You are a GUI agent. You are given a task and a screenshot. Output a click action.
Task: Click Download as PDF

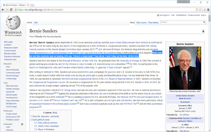(13, 117)
